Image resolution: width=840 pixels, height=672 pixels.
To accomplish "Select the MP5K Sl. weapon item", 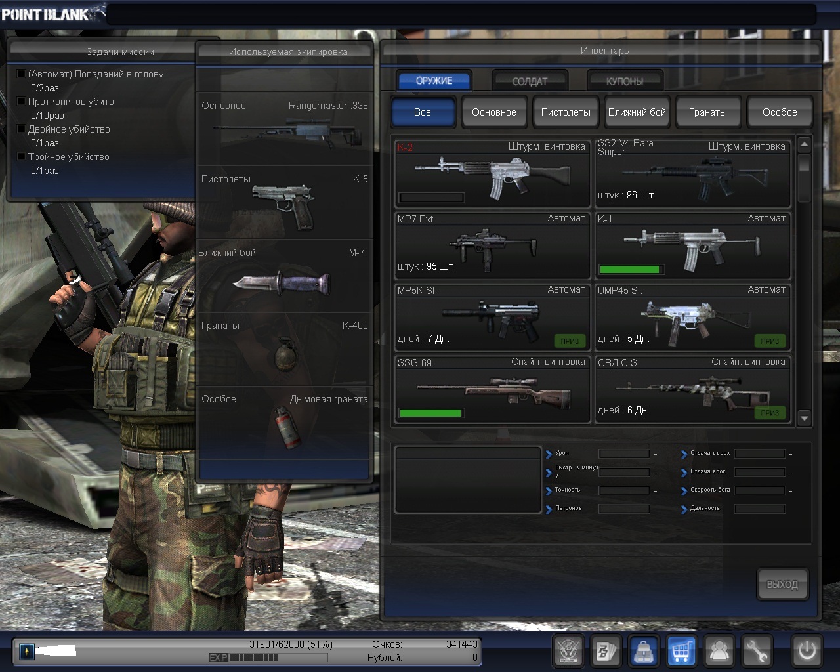I will (492, 317).
